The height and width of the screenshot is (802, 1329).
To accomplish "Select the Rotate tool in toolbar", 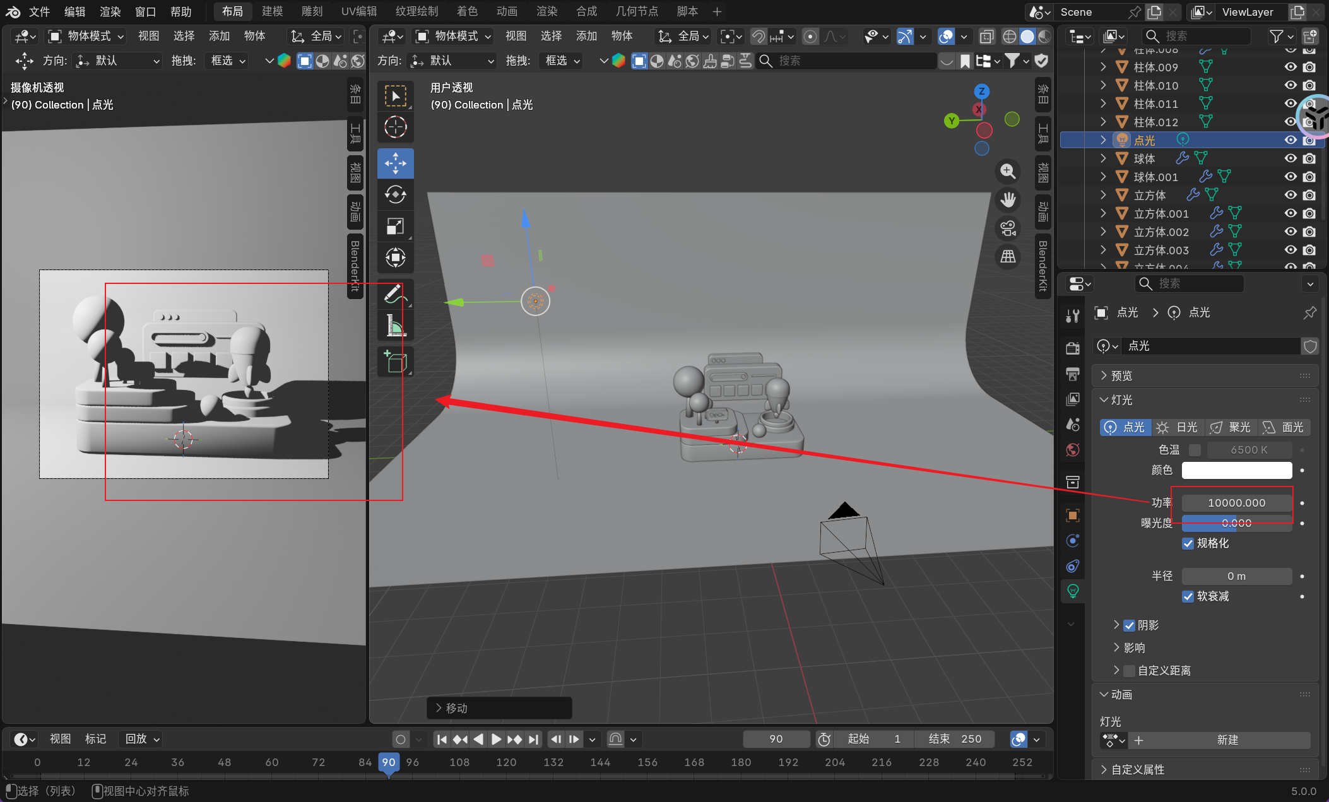I will pyautogui.click(x=396, y=194).
